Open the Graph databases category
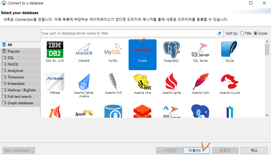This screenshot has height=155, width=271. click(20, 103)
